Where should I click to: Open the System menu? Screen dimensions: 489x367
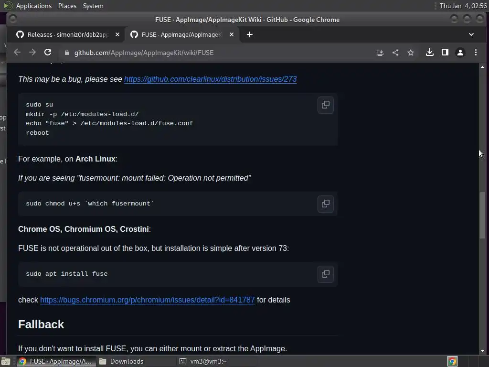coord(93,6)
